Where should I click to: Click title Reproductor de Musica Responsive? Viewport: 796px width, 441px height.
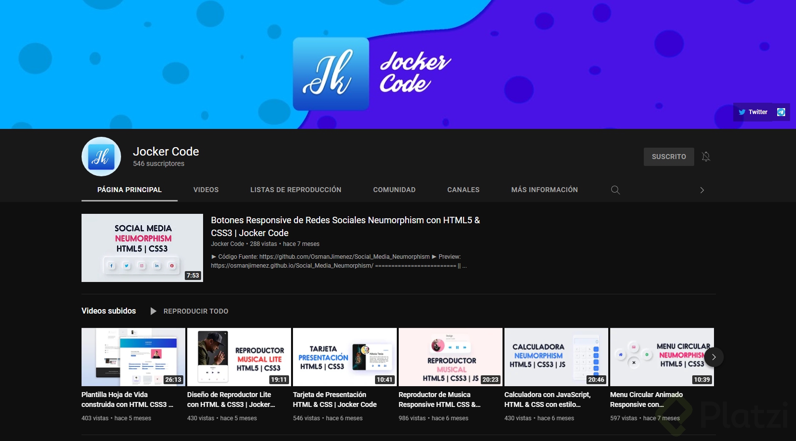click(440, 400)
